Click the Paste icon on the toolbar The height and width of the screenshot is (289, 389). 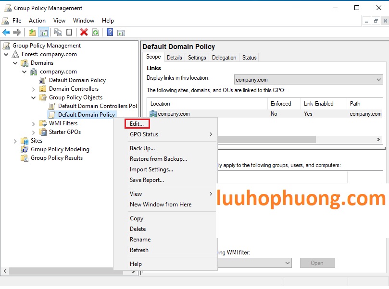(69, 32)
